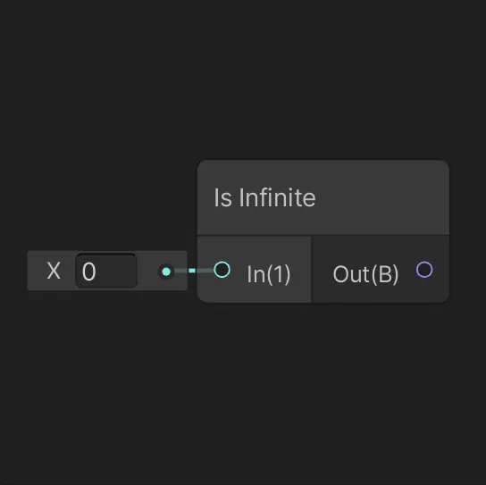Click the In(1) input port circle

click(222, 270)
